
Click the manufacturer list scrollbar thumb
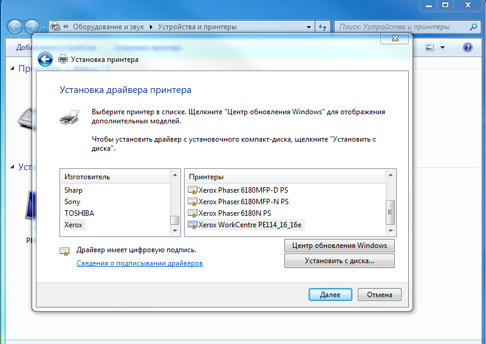[175, 220]
